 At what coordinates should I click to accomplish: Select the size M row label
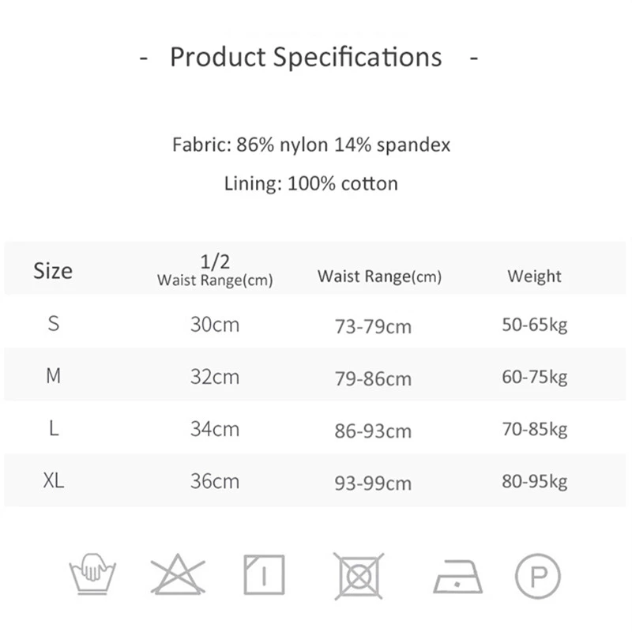pos(53,376)
